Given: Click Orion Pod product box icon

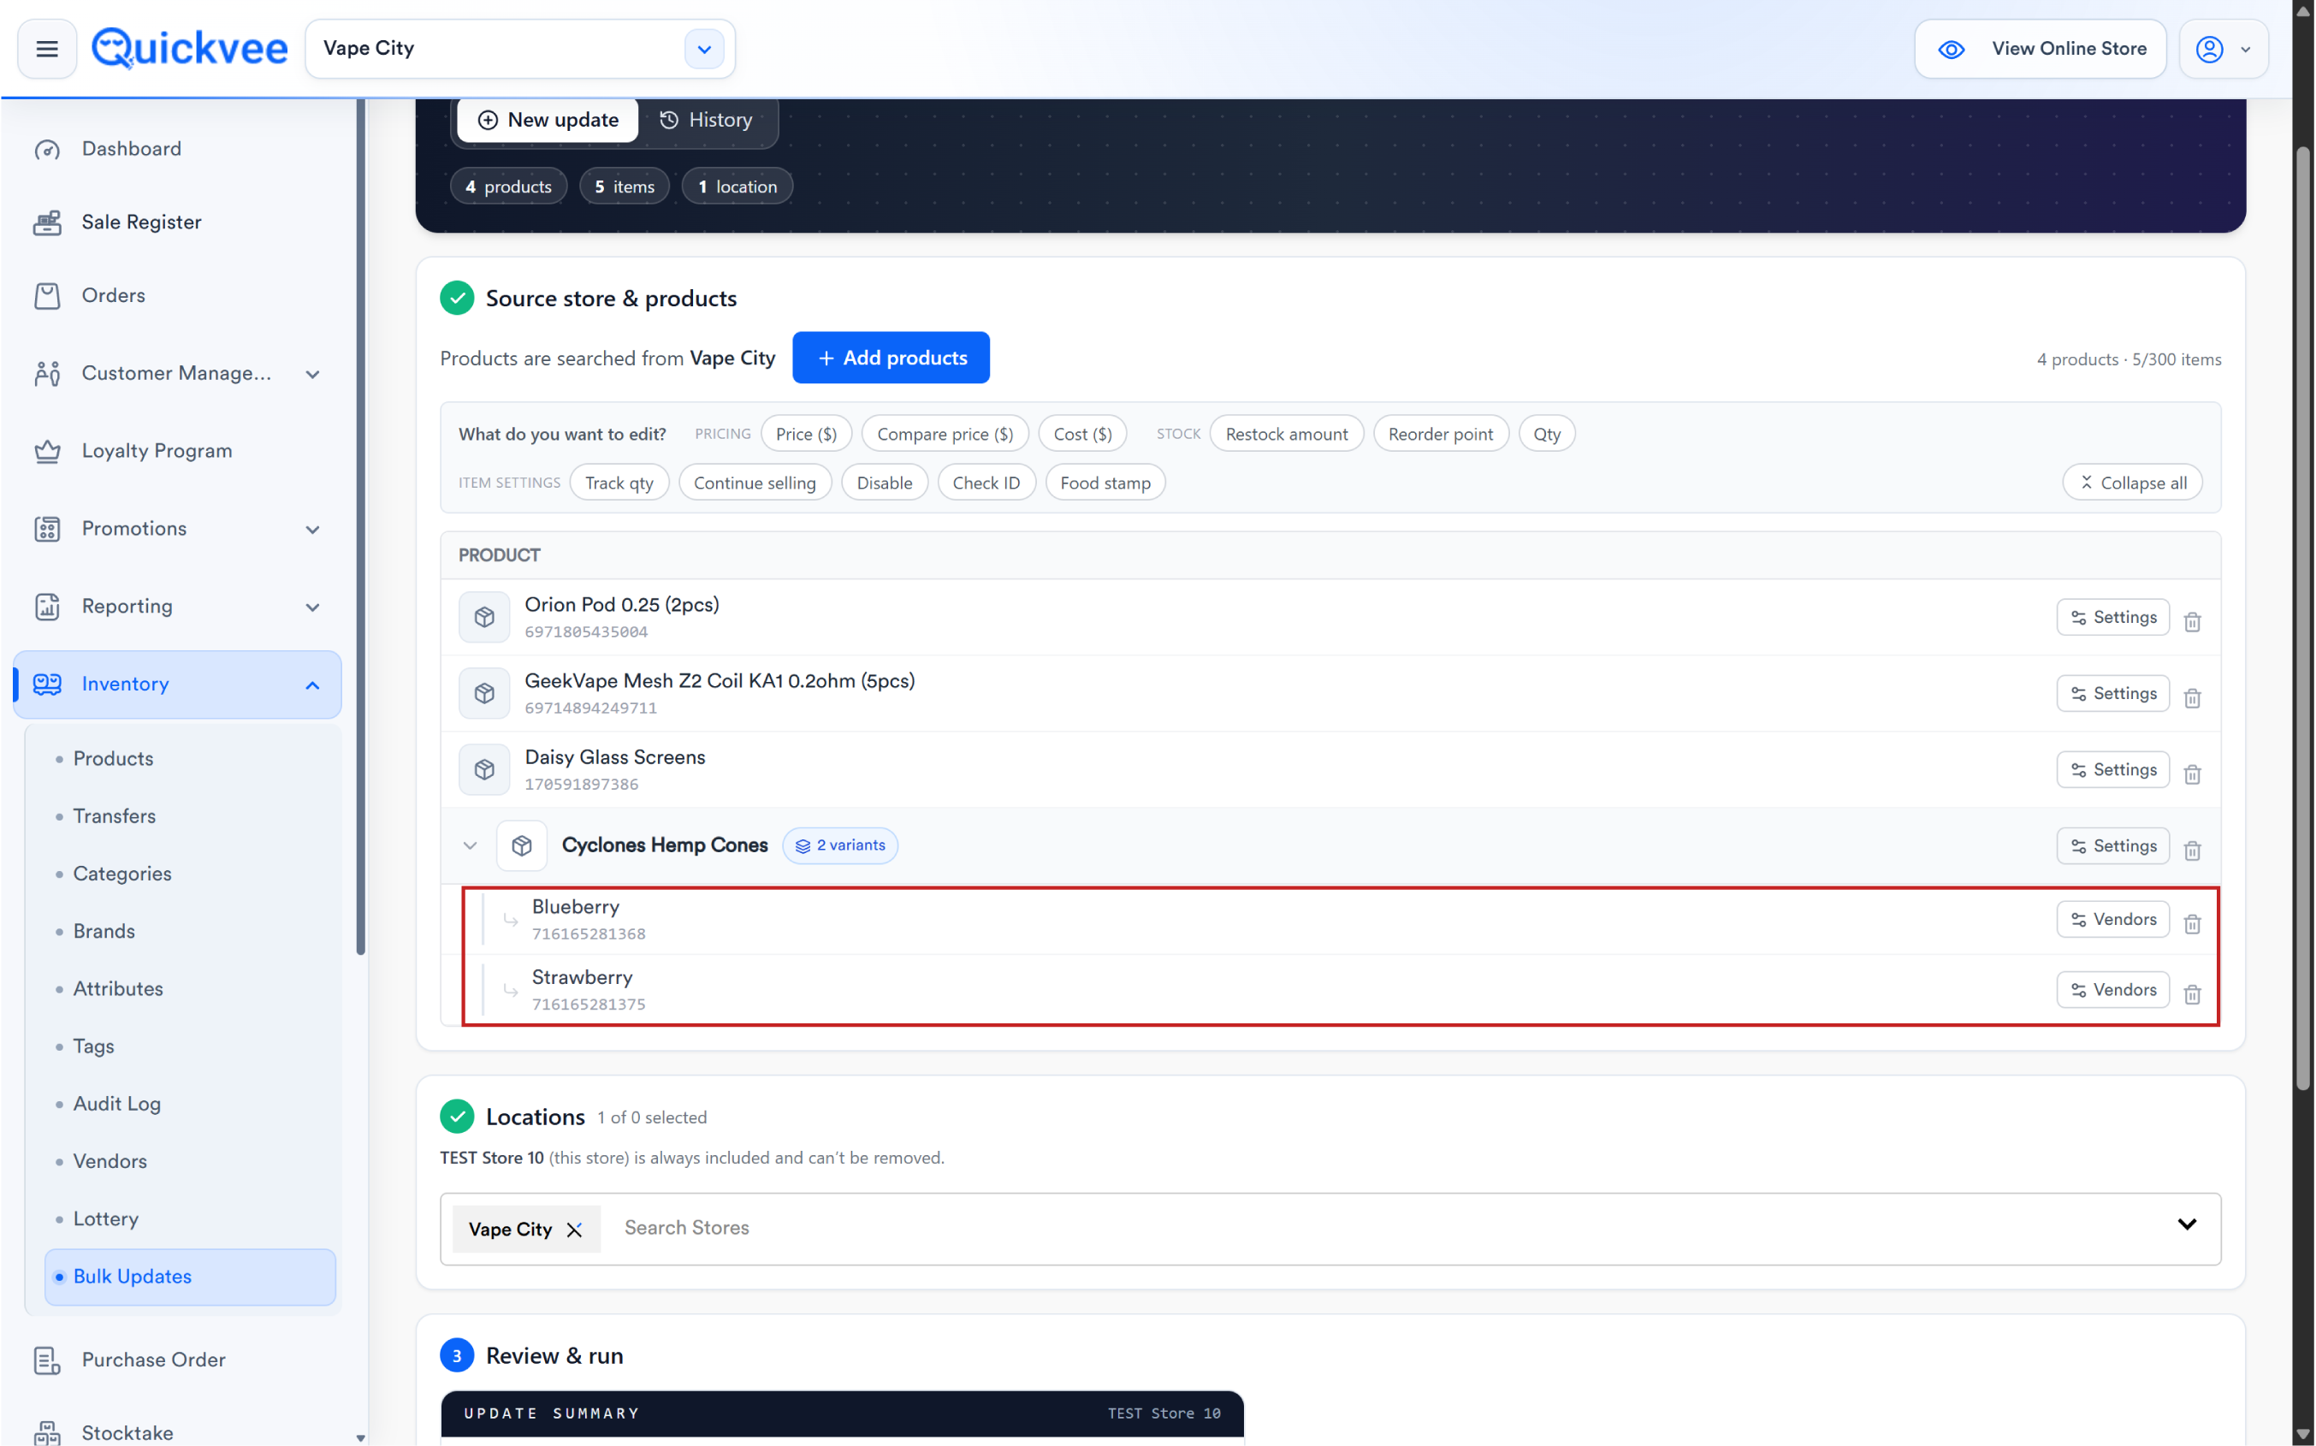Looking at the screenshot, I should click(484, 617).
